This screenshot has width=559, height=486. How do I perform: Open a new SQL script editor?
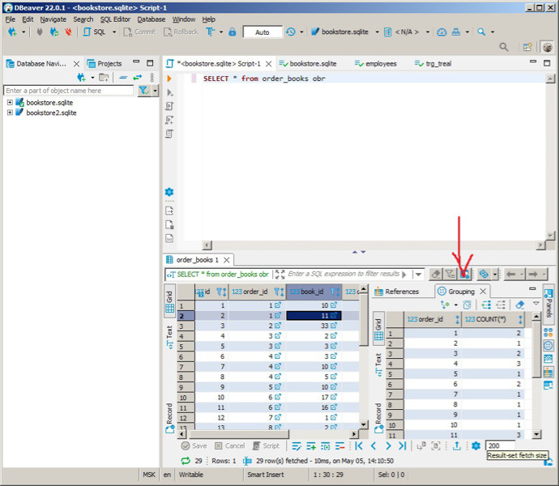pyautogui.click(x=95, y=32)
